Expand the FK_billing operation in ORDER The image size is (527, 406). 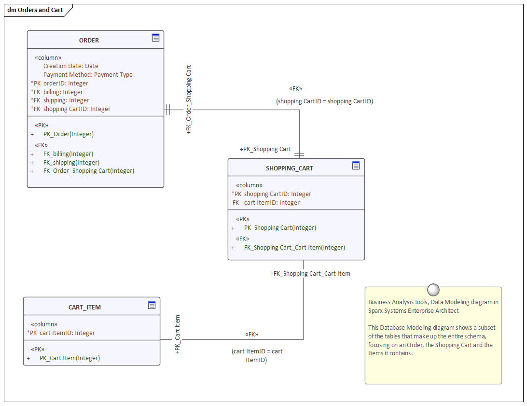32,154
